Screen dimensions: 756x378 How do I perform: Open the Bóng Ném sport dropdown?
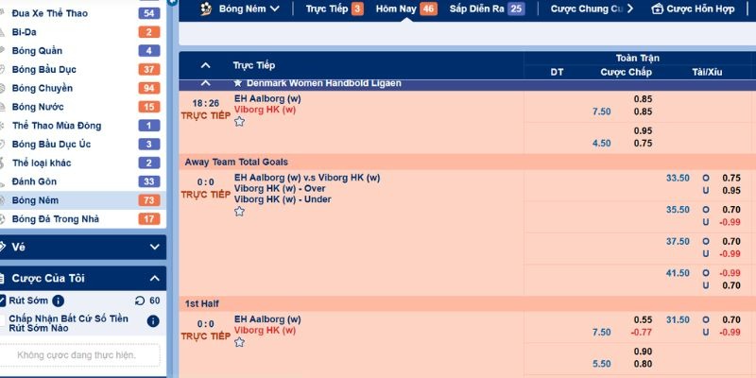click(249, 9)
